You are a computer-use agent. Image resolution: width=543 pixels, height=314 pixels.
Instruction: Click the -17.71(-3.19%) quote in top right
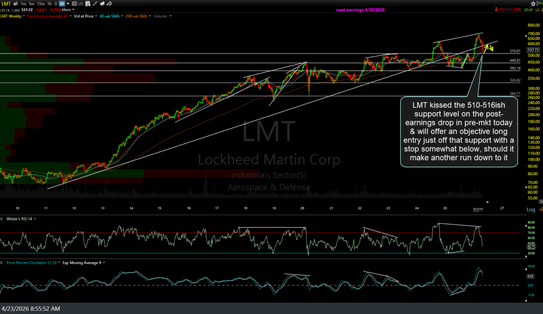tap(509, 10)
